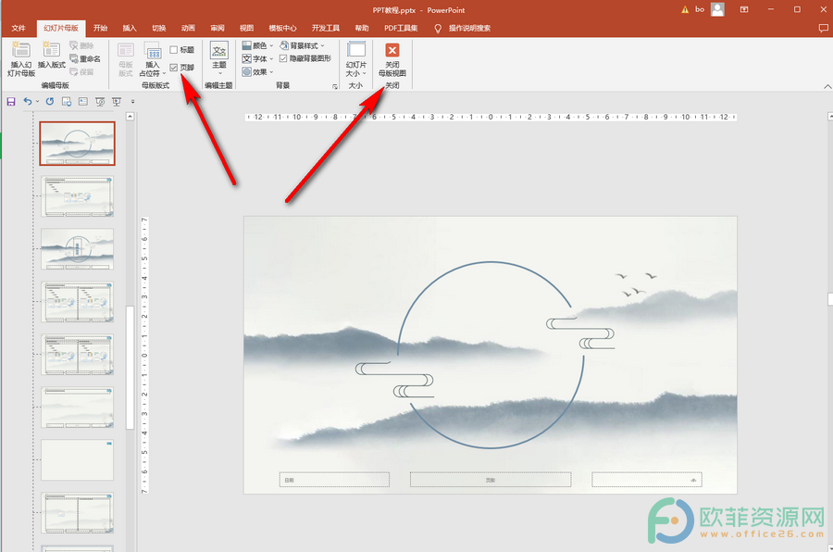Click the Delete (删除) layout button
Screen dimensions: 833x552
pyautogui.click(x=81, y=45)
